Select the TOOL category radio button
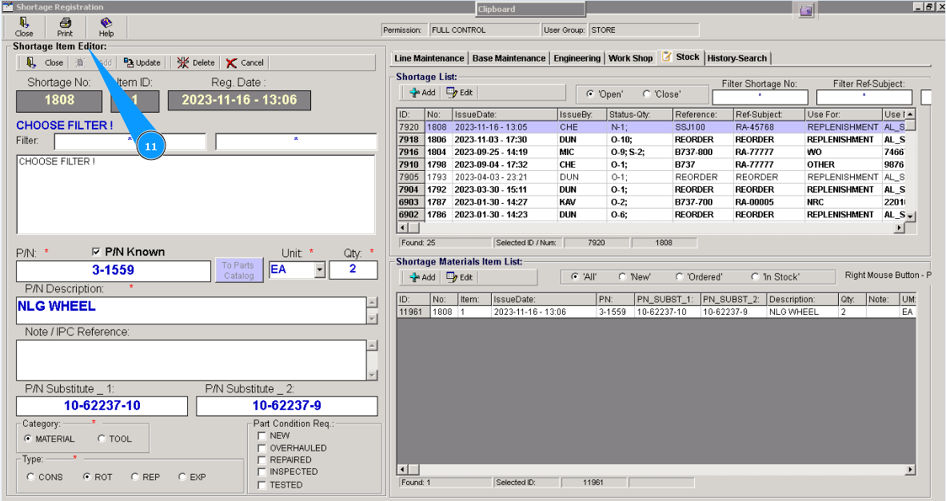The width and height of the screenshot is (946, 501). (x=102, y=439)
